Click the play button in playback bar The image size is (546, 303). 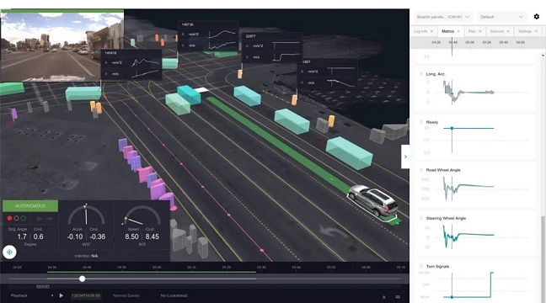click(x=62, y=295)
